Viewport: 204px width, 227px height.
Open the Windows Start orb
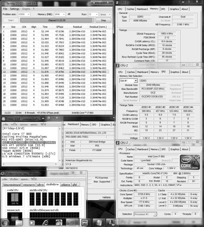pos(5,223)
